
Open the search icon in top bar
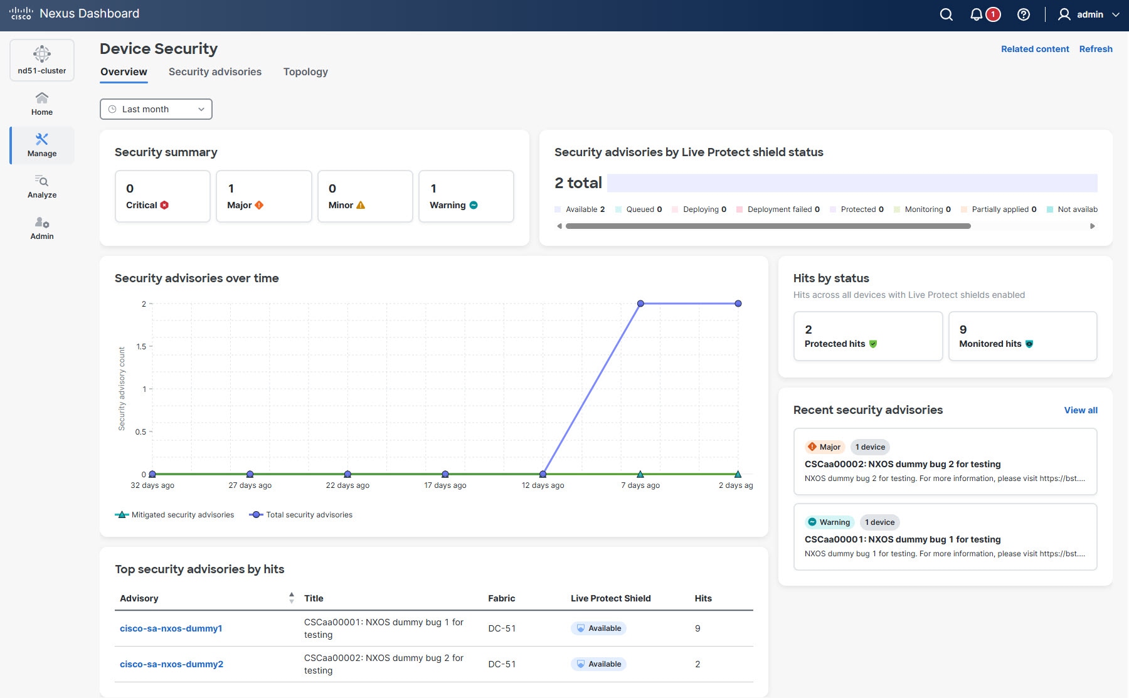946,14
